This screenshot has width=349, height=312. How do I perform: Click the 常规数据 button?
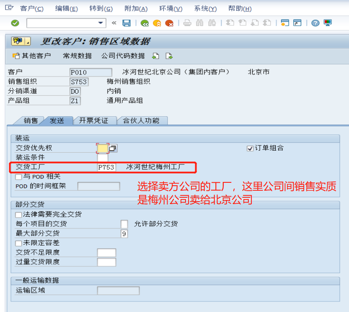(77, 56)
